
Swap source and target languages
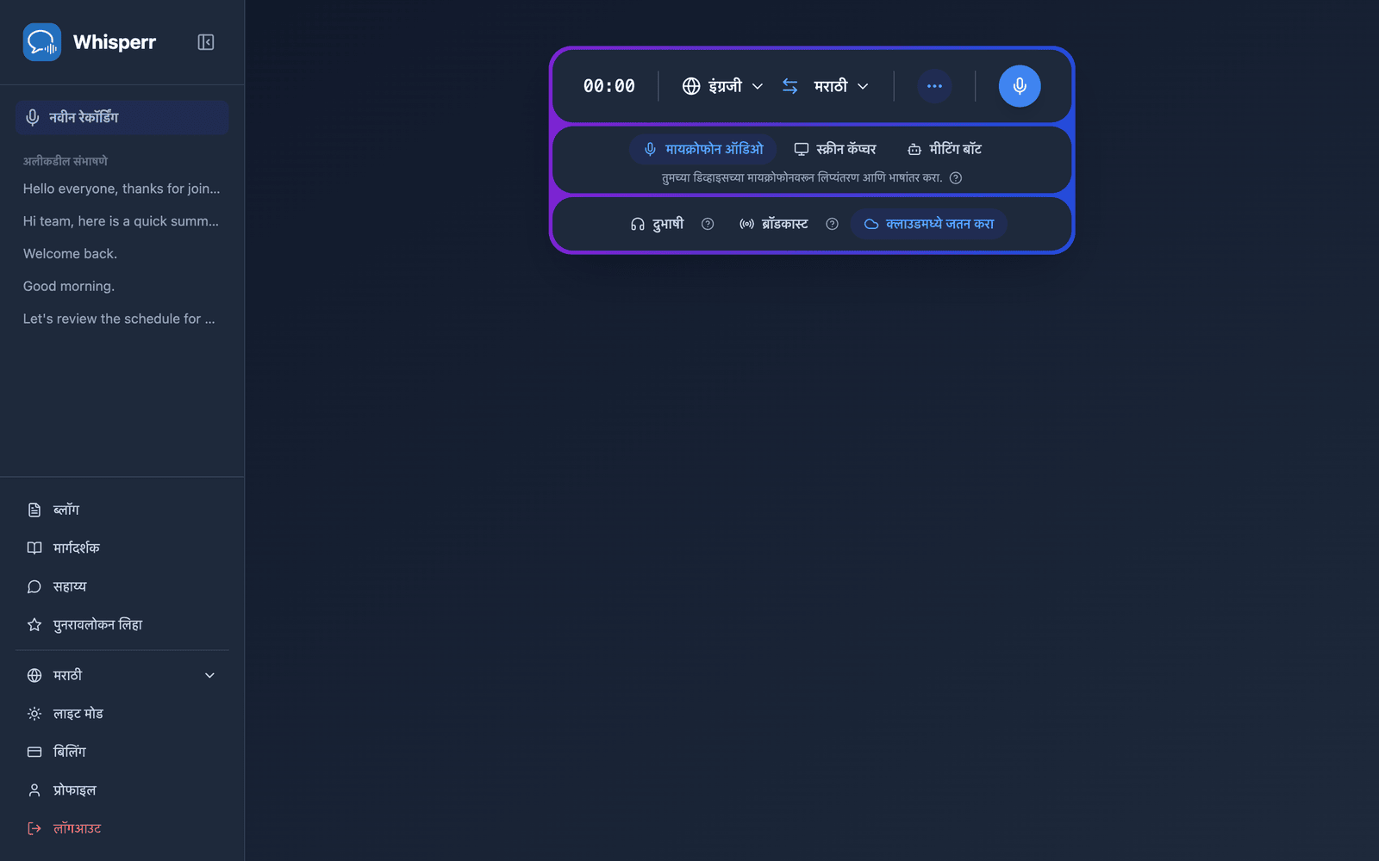(789, 86)
